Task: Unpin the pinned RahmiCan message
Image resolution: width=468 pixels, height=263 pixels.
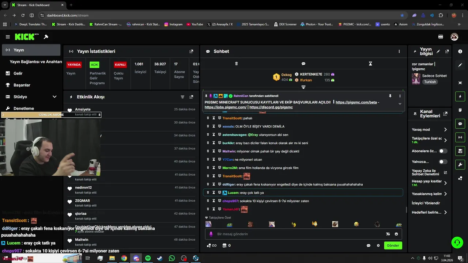Action: [x=390, y=96]
